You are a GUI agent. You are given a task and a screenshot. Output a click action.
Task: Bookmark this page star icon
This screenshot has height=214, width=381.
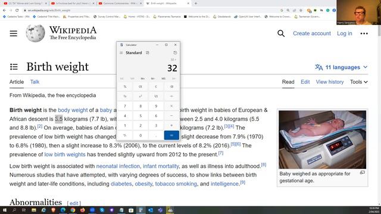[301, 11]
